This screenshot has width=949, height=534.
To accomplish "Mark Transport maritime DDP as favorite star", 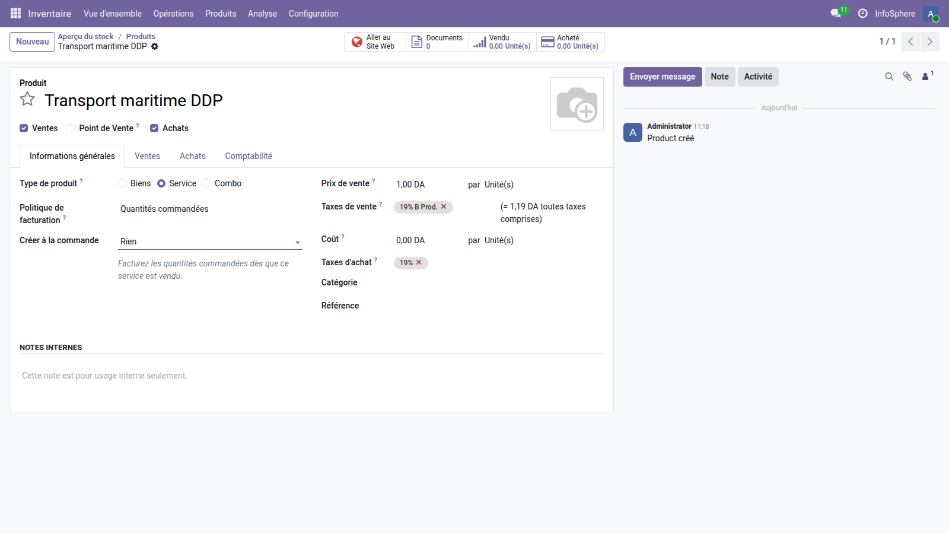I will 27,99.
